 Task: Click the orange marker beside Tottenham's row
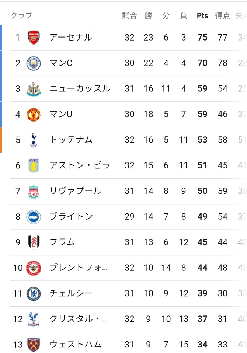coord(1,140)
